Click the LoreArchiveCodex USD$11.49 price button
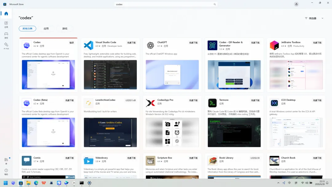 click(x=130, y=100)
